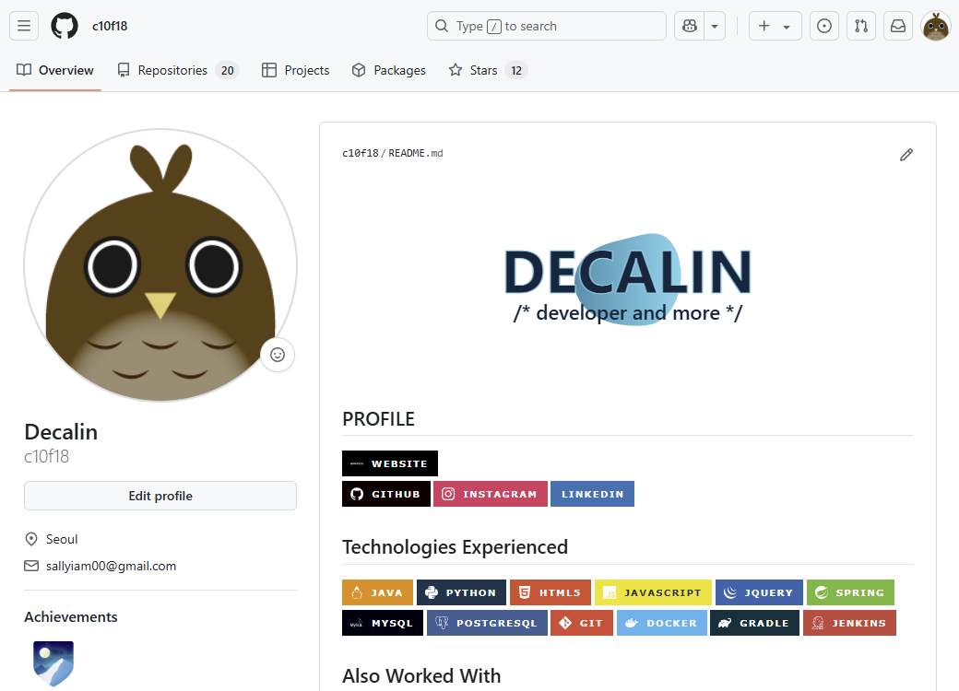Image resolution: width=959 pixels, height=691 pixels.
Task: Set status with the smiley icon
Action: (278, 355)
